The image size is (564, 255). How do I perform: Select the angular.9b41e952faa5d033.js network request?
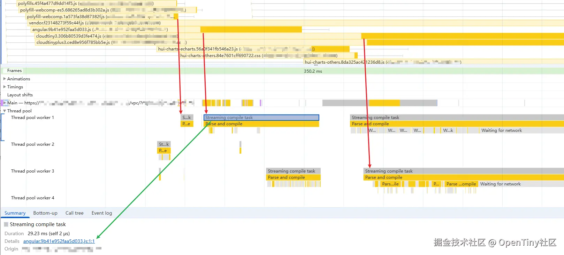tap(167, 30)
